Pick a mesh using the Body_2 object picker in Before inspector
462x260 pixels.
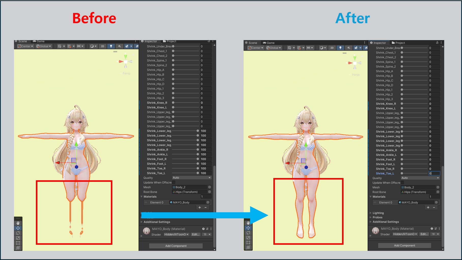pyautogui.click(x=210, y=187)
